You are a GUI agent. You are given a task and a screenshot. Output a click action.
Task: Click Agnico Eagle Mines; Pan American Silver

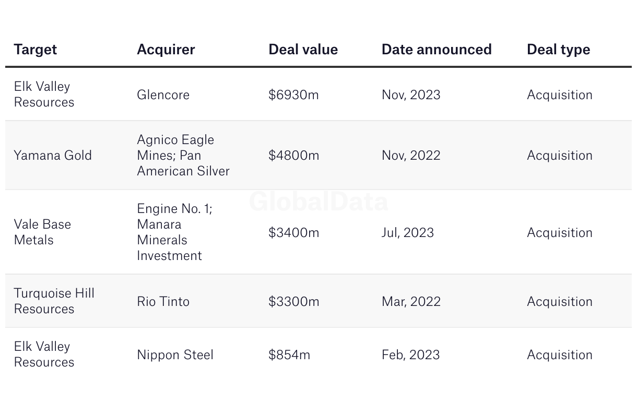pos(183,155)
